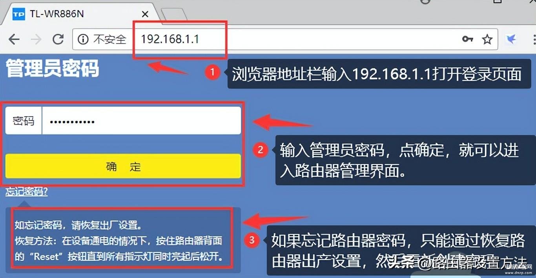Click red step 1 number marker
The height and width of the screenshot is (278, 536).
click(x=212, y=72)
